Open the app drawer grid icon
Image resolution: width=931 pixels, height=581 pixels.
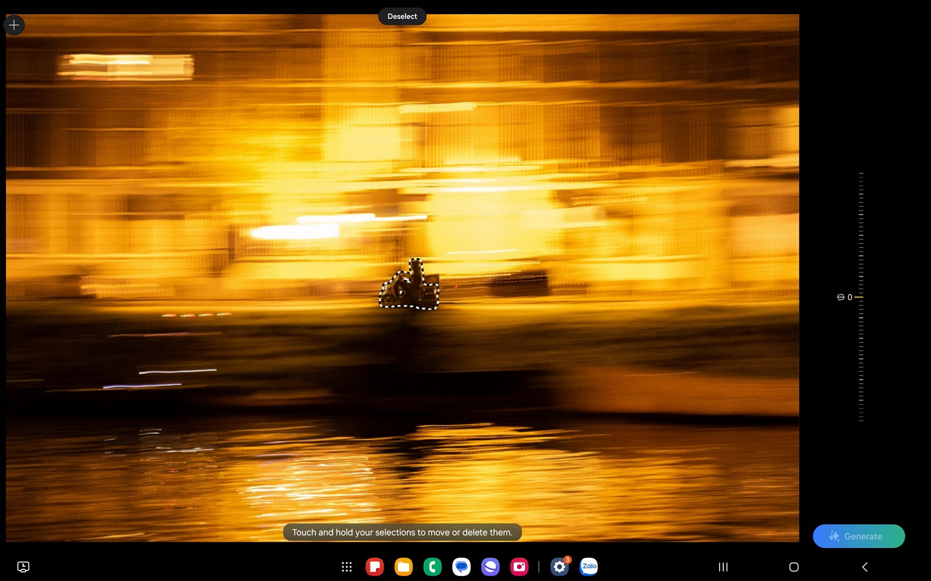pos(347,566)
